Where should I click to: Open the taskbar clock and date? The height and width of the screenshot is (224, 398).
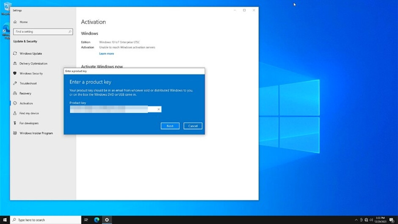coord(380,220)
